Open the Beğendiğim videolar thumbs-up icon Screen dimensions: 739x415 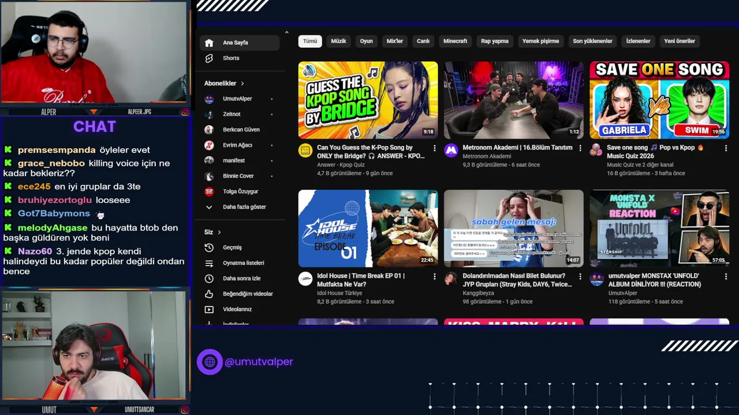point(209,294)
